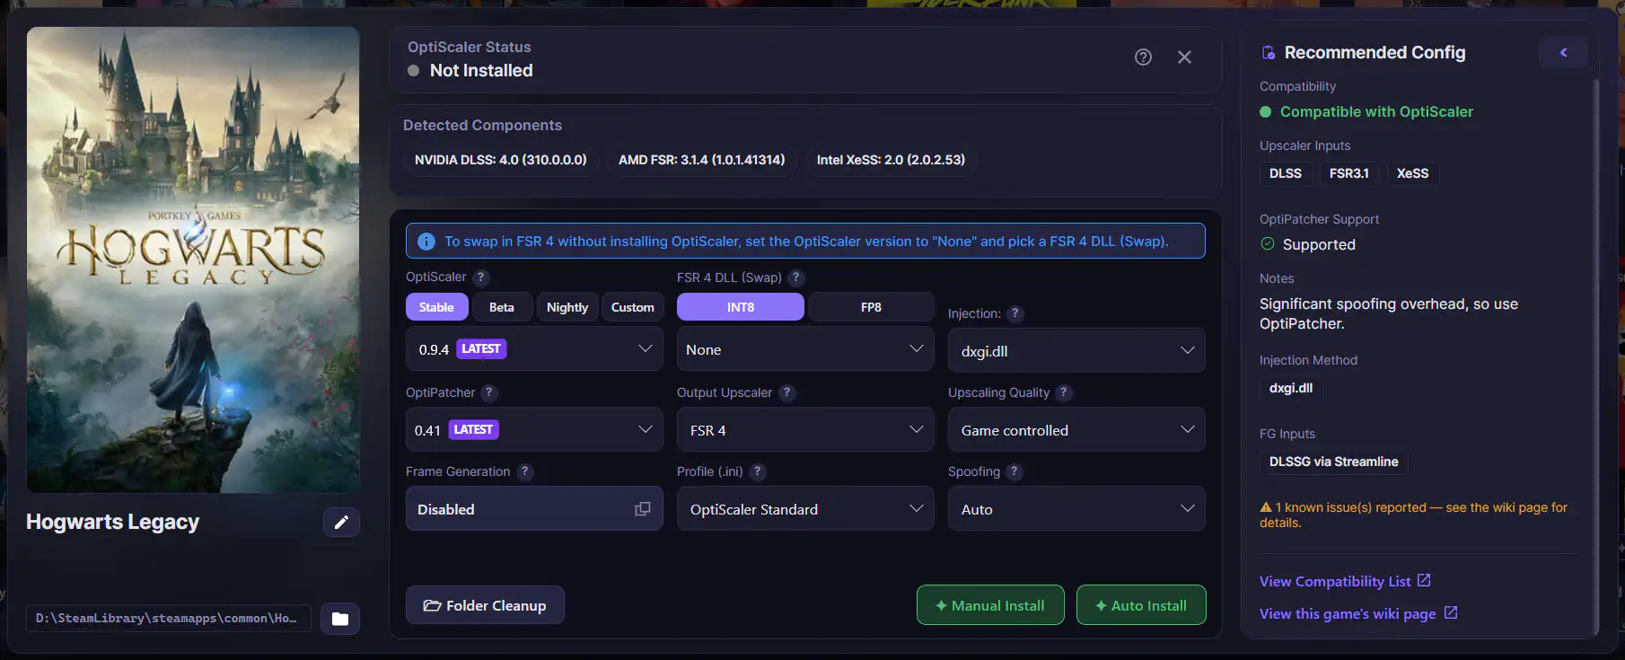Click the SteamLibrary game path field

(169, 619)
